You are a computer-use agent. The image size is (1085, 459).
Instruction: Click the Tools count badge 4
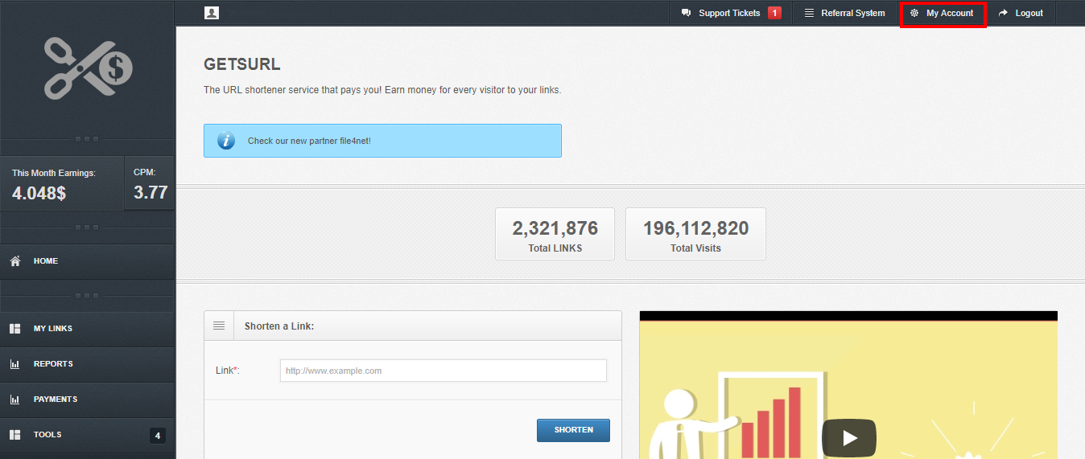[x=158, y=436]
